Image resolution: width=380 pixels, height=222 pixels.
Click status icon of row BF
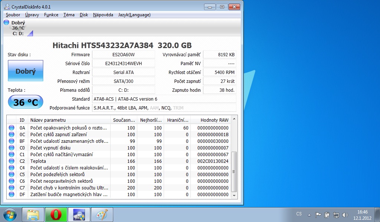click(x=12, y=141)
